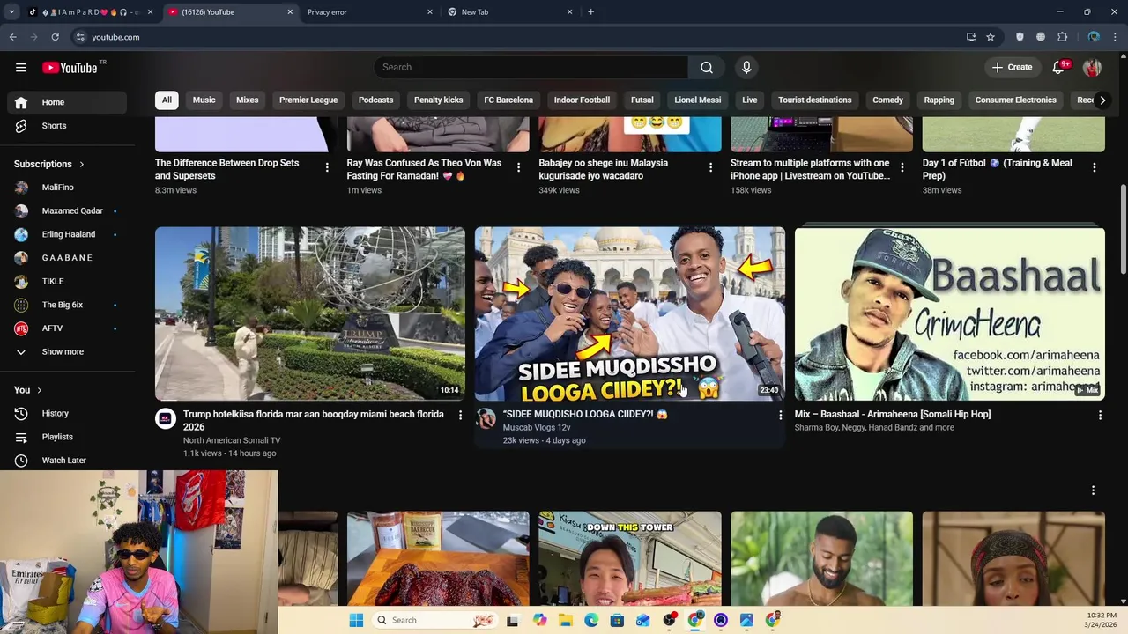Install YouTube app from address bar icon
The height and width of the screenshot is (634, 1128).
pyautogui.click(x=971, y=37)
